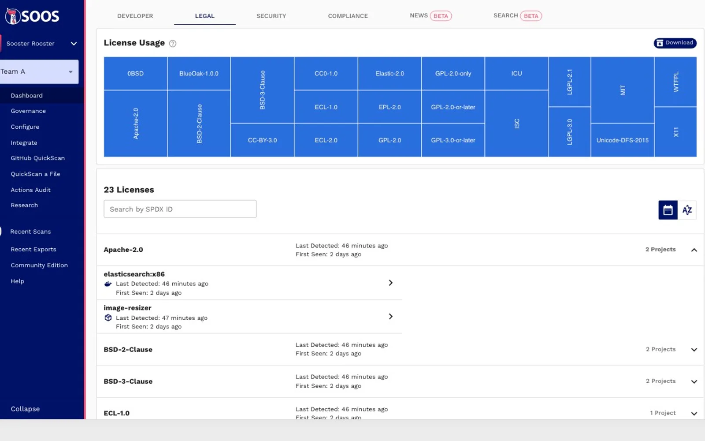View Recent Scans in sidebar

click(x=30, y=232)
